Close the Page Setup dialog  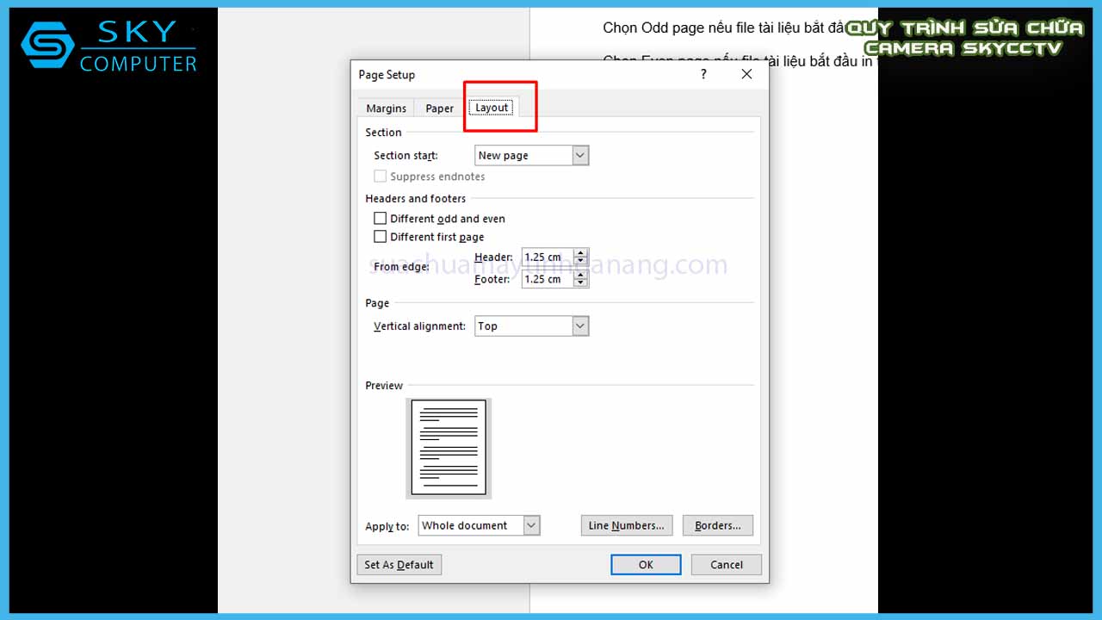coord(746,75)
